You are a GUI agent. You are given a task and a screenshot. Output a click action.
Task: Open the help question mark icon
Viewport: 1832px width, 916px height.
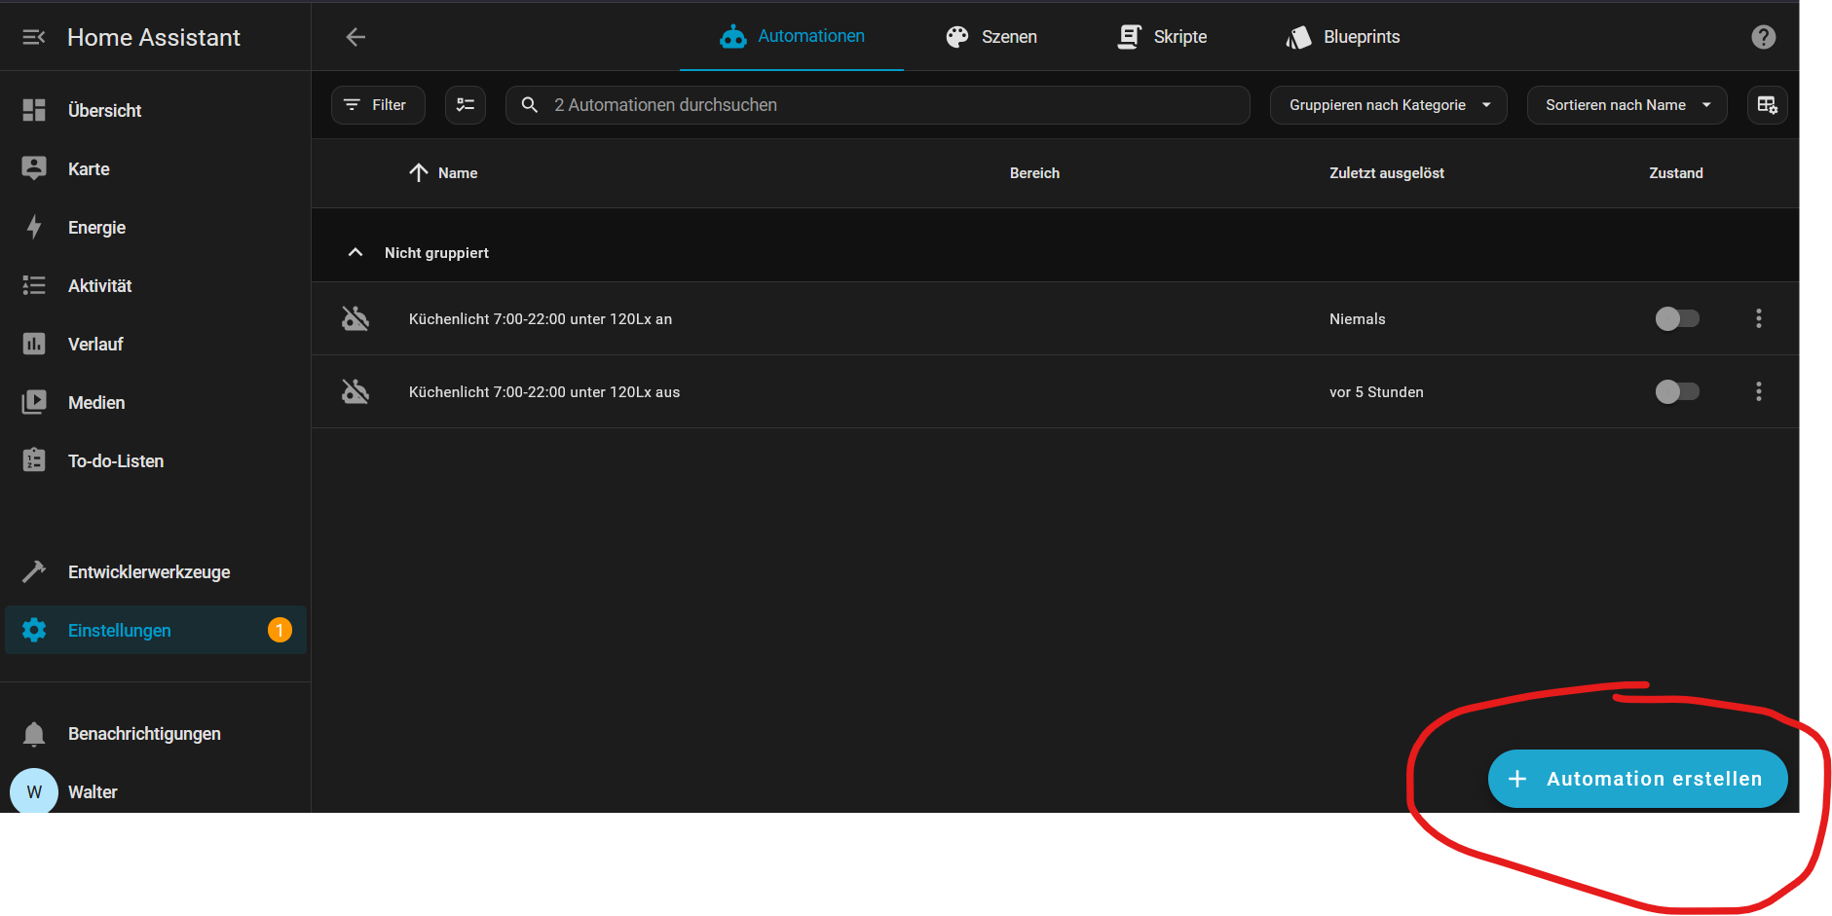[1763, 37]
